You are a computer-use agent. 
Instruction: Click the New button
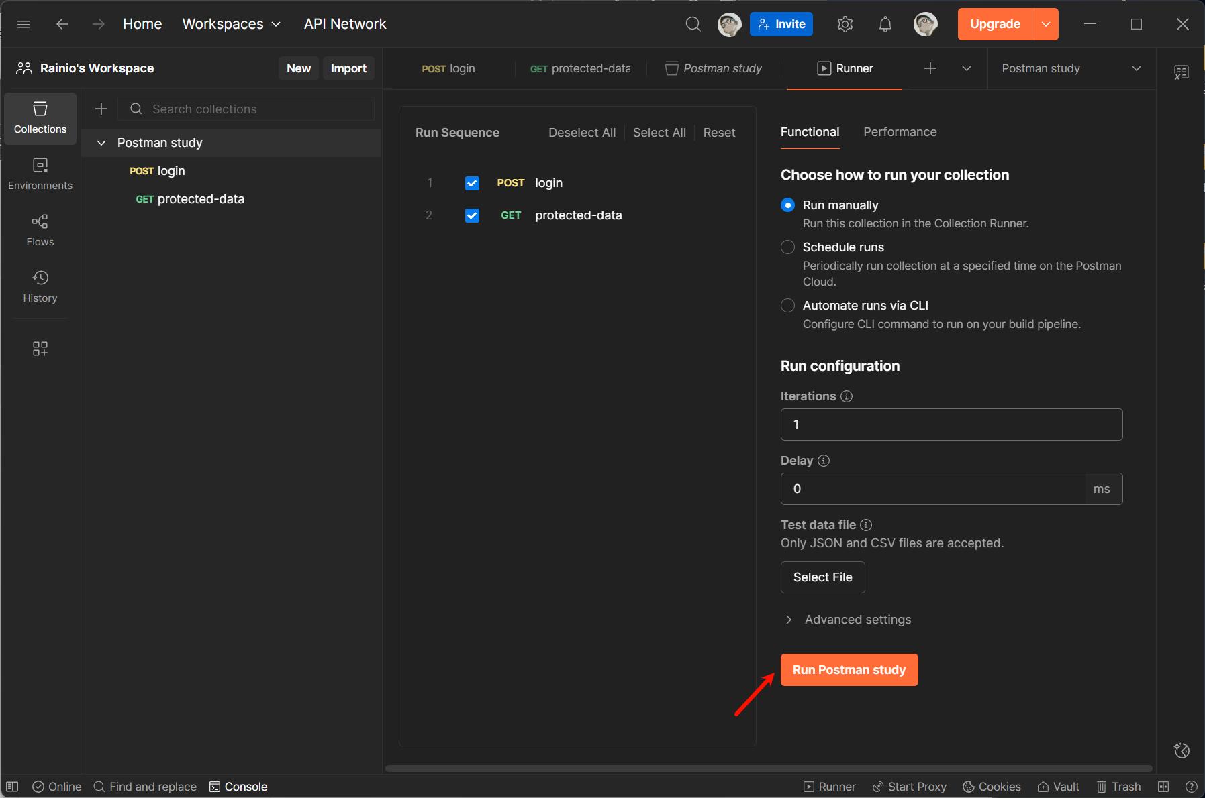tap(299, 68)
